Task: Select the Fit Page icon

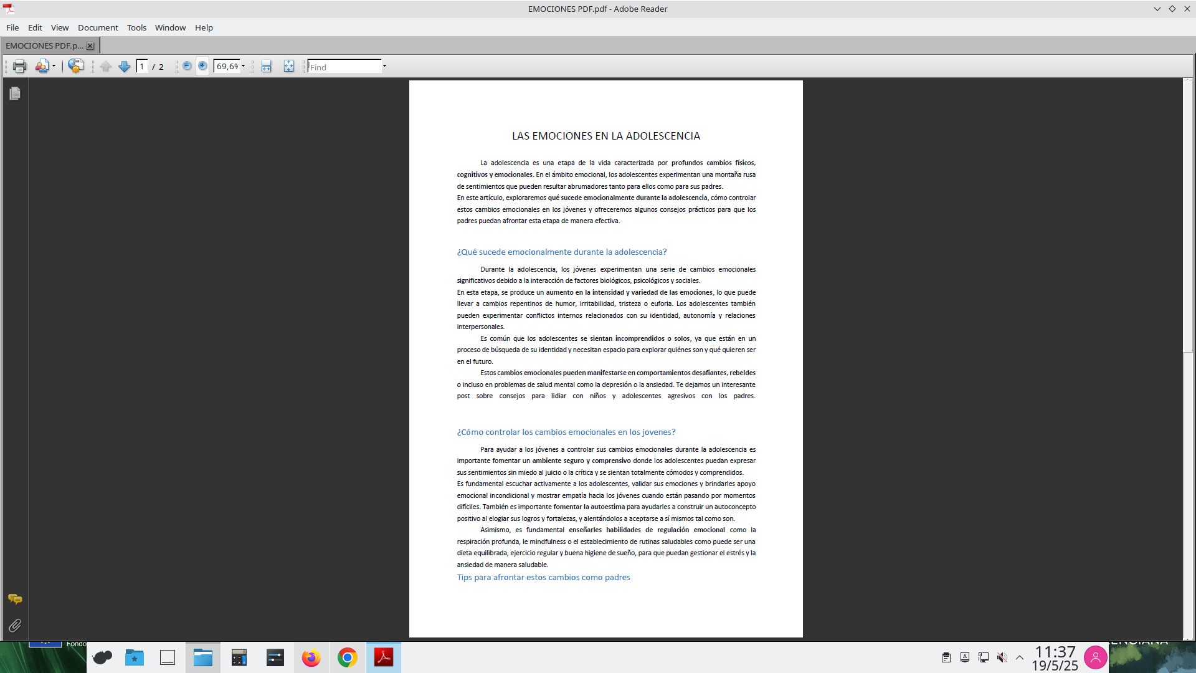Action: [288, 66]
